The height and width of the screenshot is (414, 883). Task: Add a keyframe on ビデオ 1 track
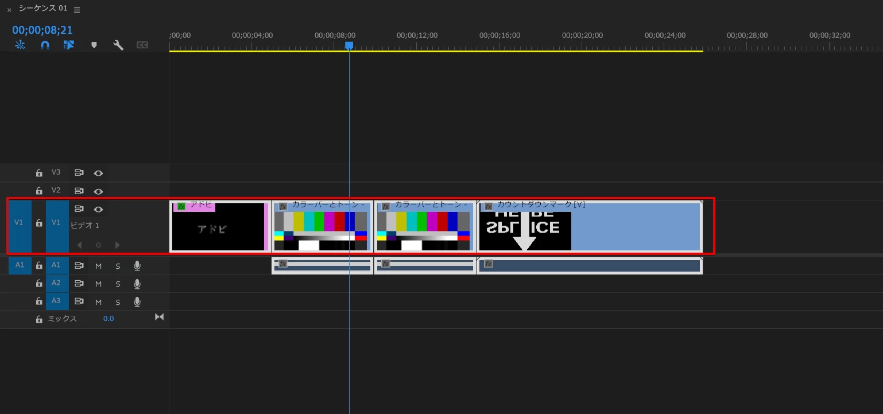tap(98, 245)
